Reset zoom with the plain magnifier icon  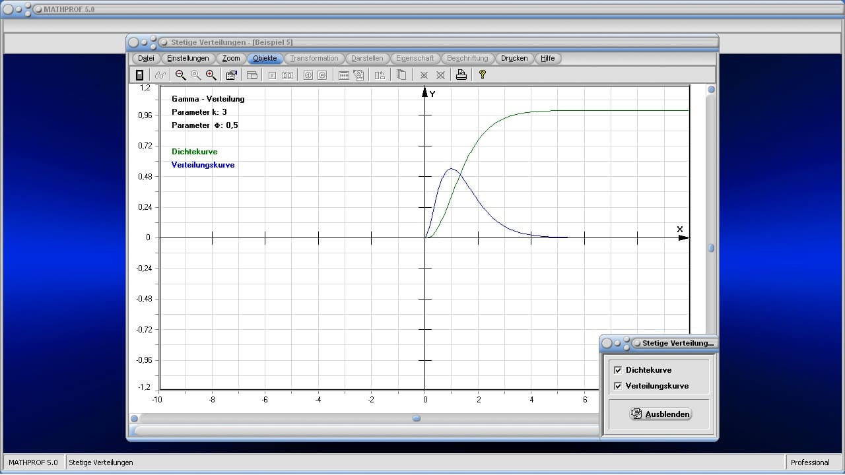[x=195, y=75]
